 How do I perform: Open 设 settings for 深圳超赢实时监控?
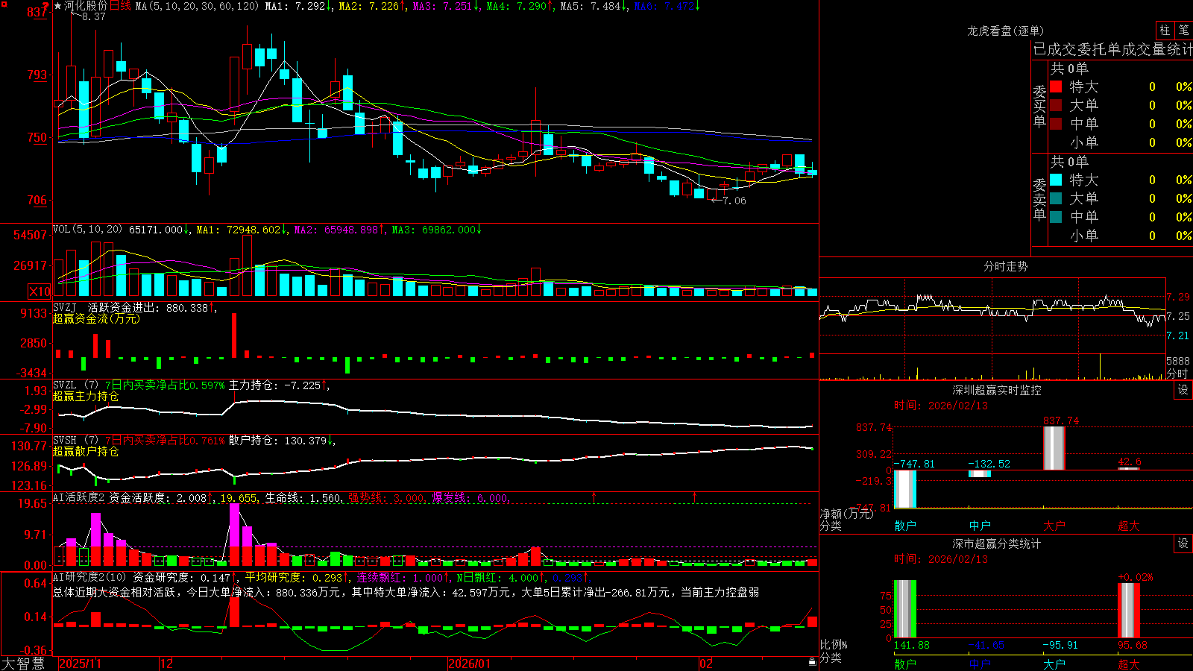1183,390
